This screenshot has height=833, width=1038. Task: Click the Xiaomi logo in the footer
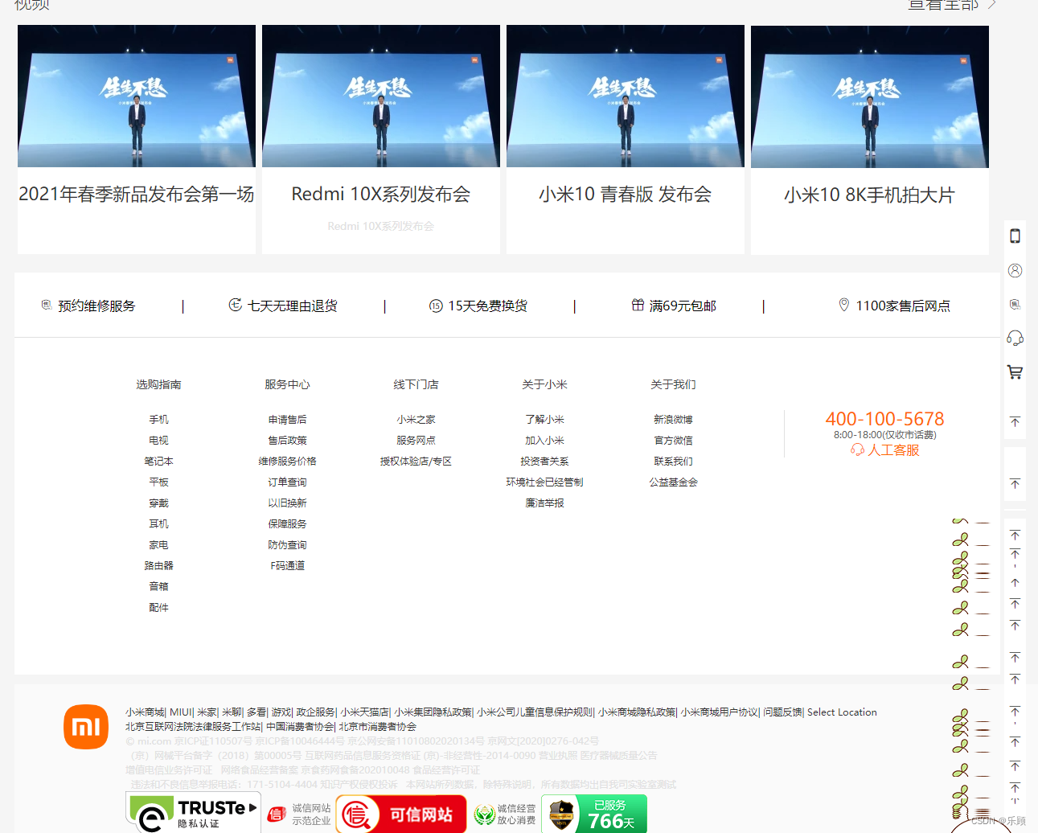click(x=88, y=726)
